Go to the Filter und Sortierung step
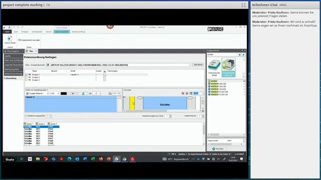The height and width of the screenshot is (180, 321). pyautogui.click(x=14, y=60)
